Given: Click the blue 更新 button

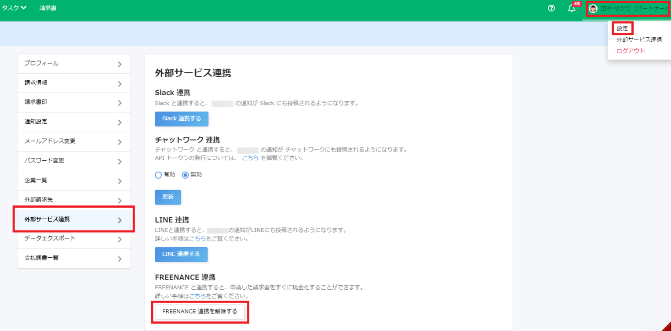Looking at the screenshot, I should 168,197.
